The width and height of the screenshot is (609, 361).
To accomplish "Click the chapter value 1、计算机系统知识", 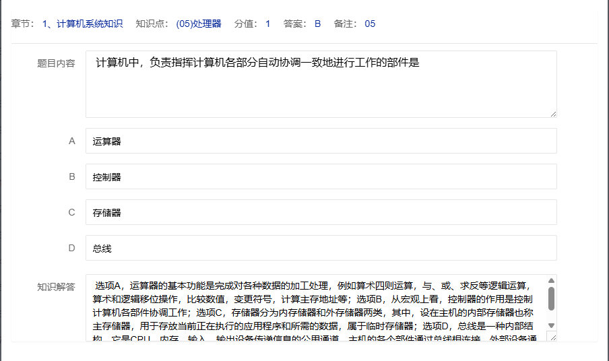I will [x=82, y=24].
